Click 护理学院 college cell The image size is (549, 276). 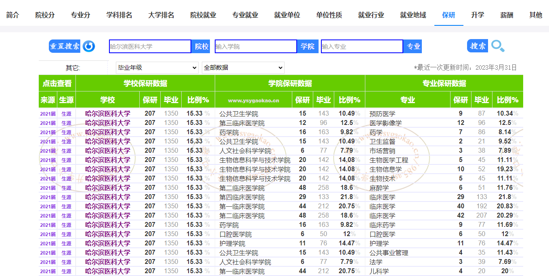[233, 244]
